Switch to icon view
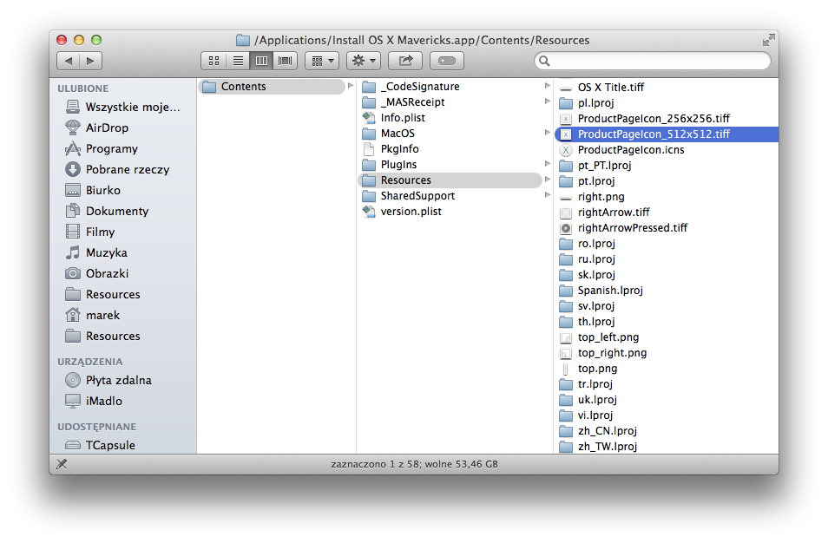Image resolution: width=828 pixels, height=543 pixels. pos(213,61)
